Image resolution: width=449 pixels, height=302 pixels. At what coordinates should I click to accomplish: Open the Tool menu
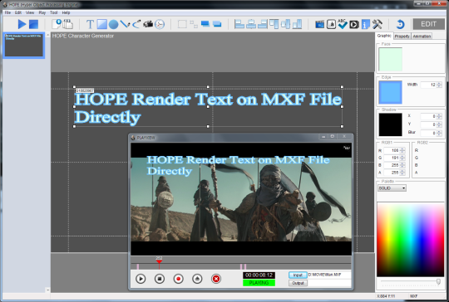(x=53, y=12)
